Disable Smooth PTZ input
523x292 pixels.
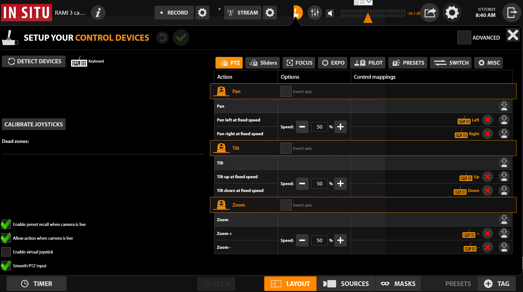[x=6, y=266]
